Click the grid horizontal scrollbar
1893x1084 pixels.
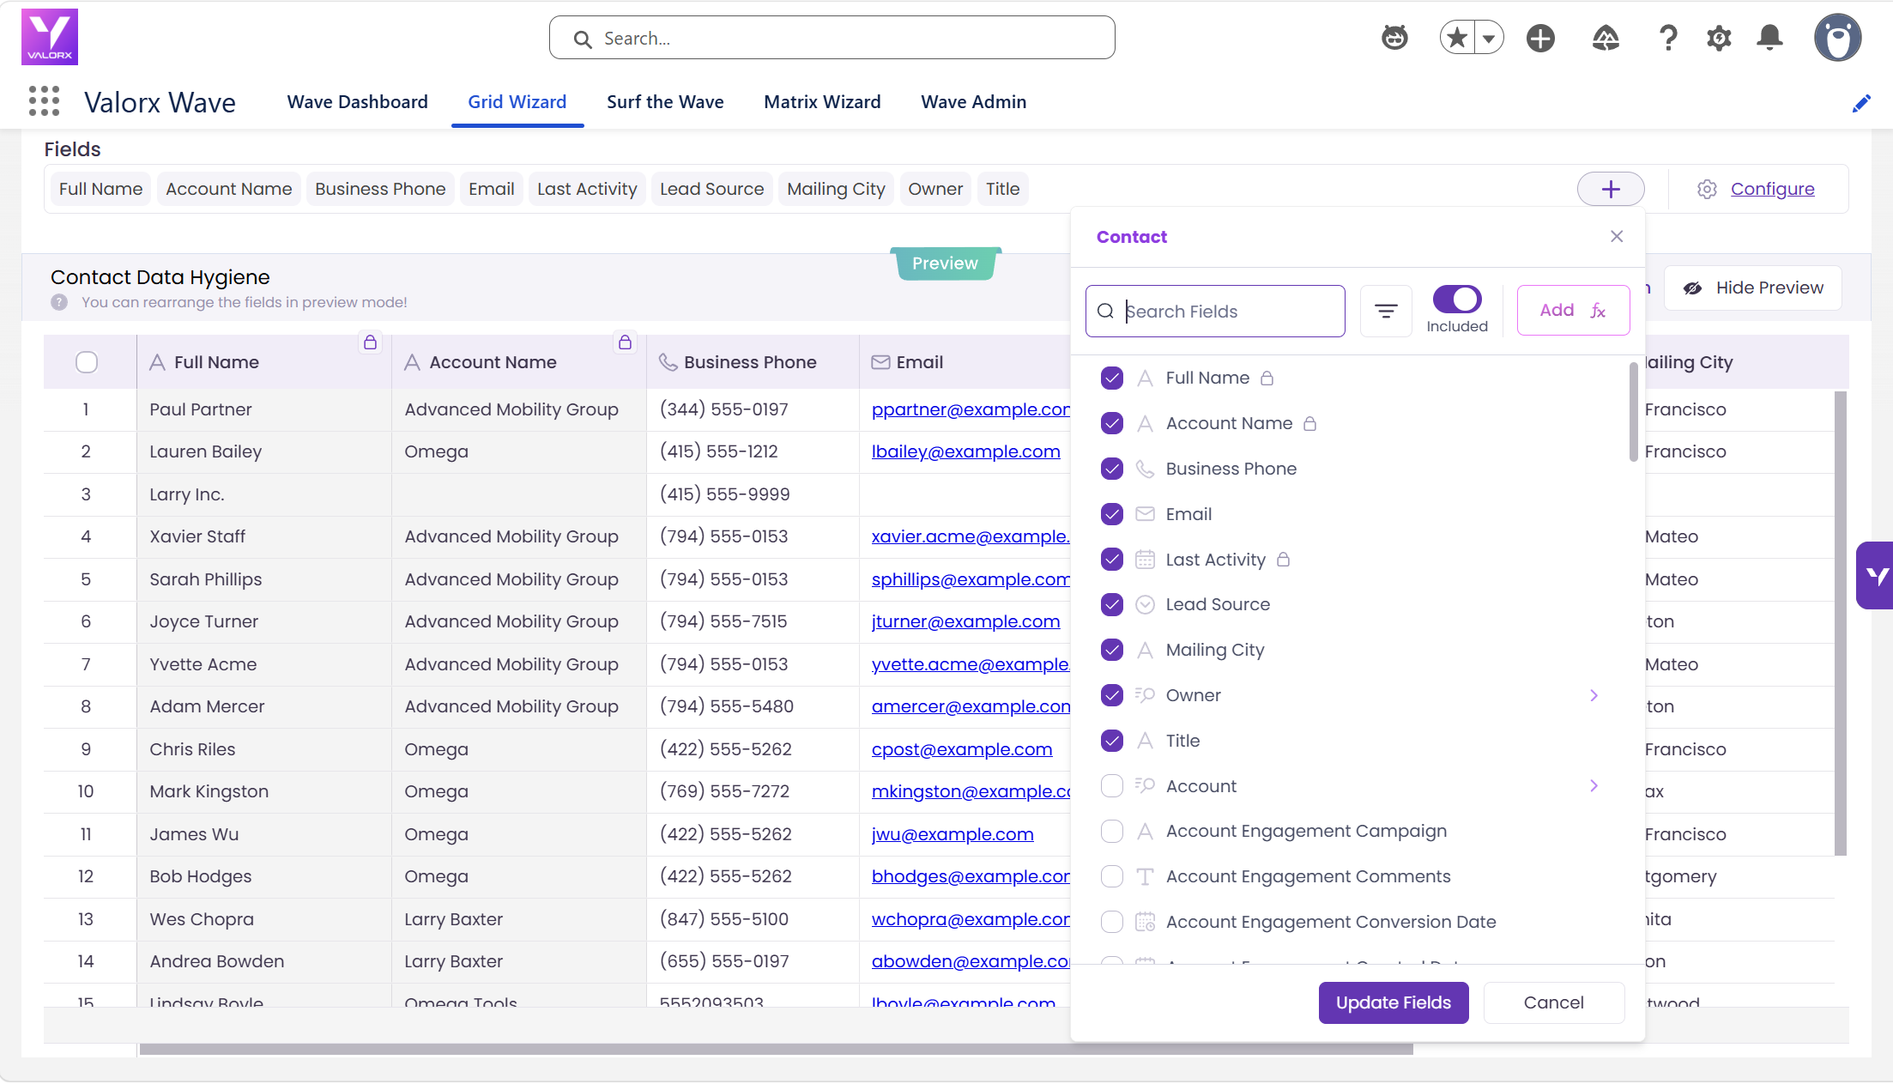click(776, 1049)
